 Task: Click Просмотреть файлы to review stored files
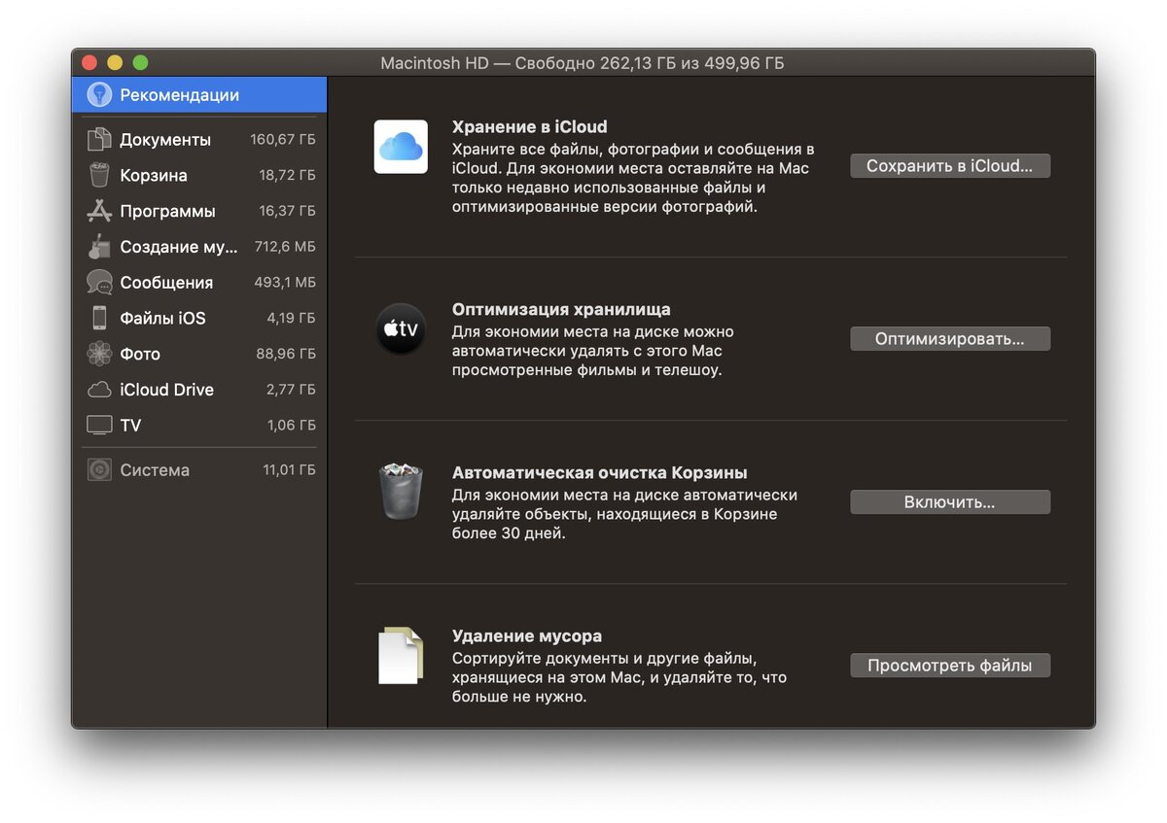949,665
